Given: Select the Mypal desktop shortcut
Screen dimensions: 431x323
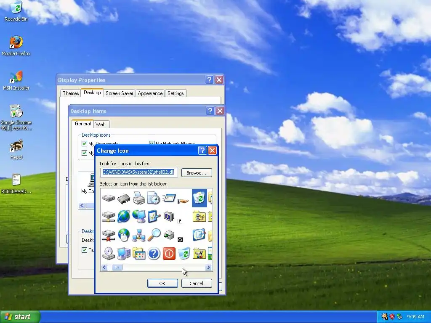Looking at the screenshot, I should coord(16,150).
